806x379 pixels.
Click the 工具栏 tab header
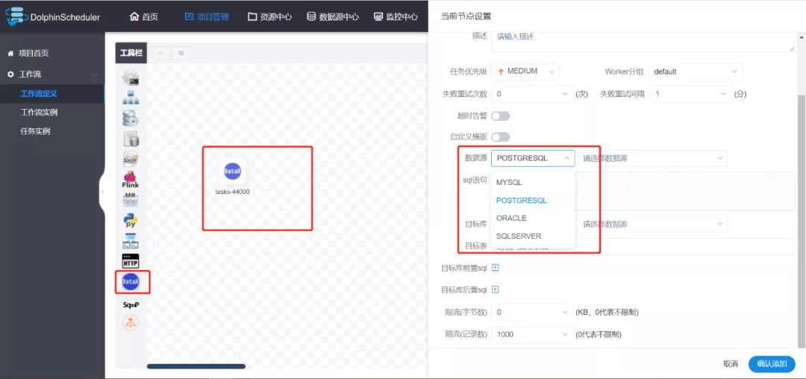tap(131, 53)
